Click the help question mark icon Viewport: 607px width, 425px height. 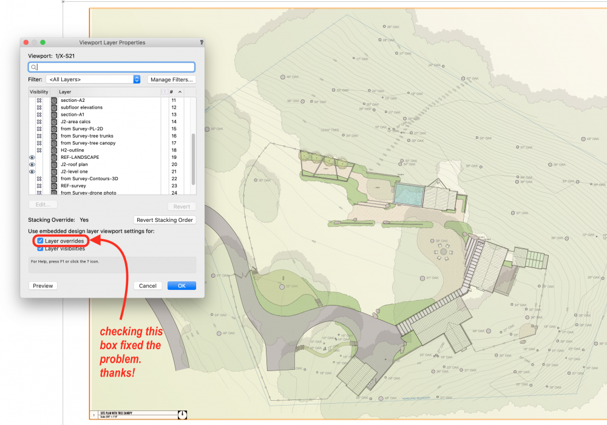201,42
